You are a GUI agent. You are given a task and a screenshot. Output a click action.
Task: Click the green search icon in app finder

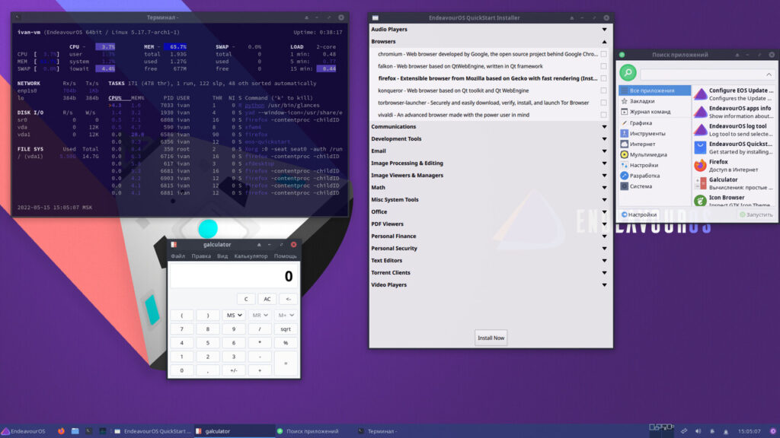[x=628, y=73]
